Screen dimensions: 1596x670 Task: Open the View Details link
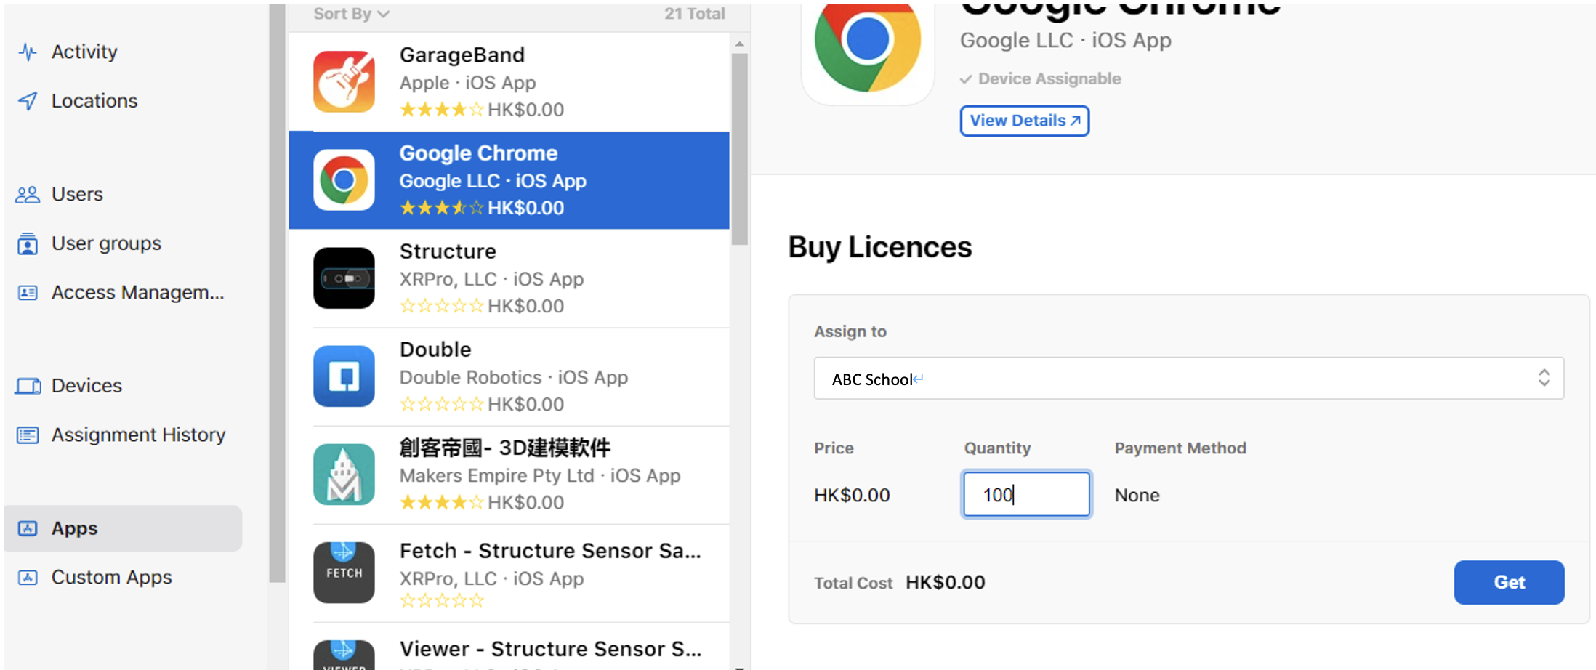click(1024, 121)
